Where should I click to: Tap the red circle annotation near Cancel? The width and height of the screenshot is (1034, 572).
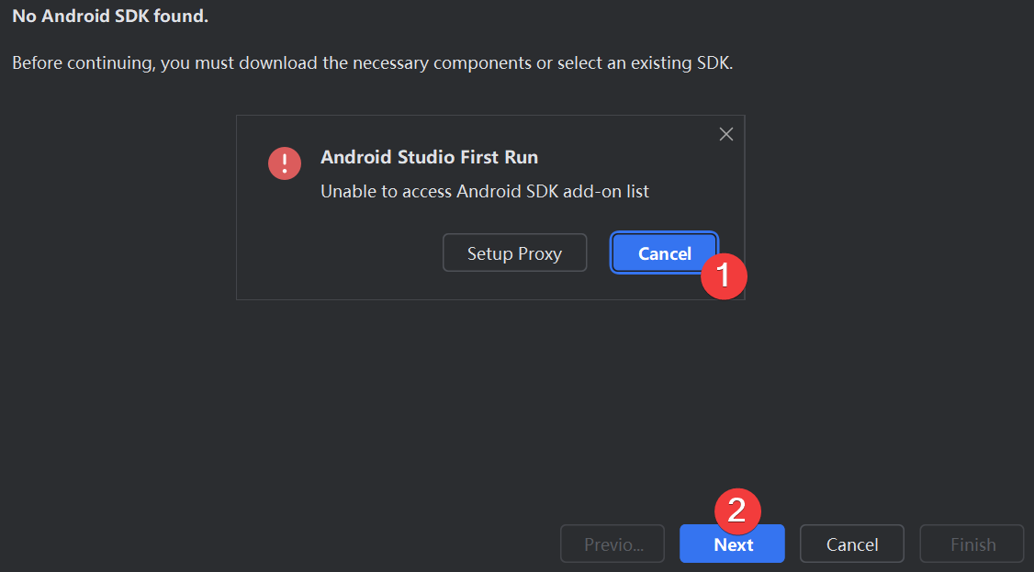pos(725,275)
